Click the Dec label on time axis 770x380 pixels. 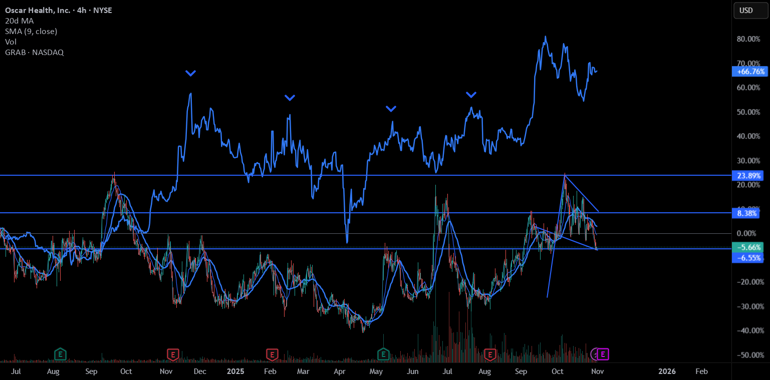pos(200,371)
